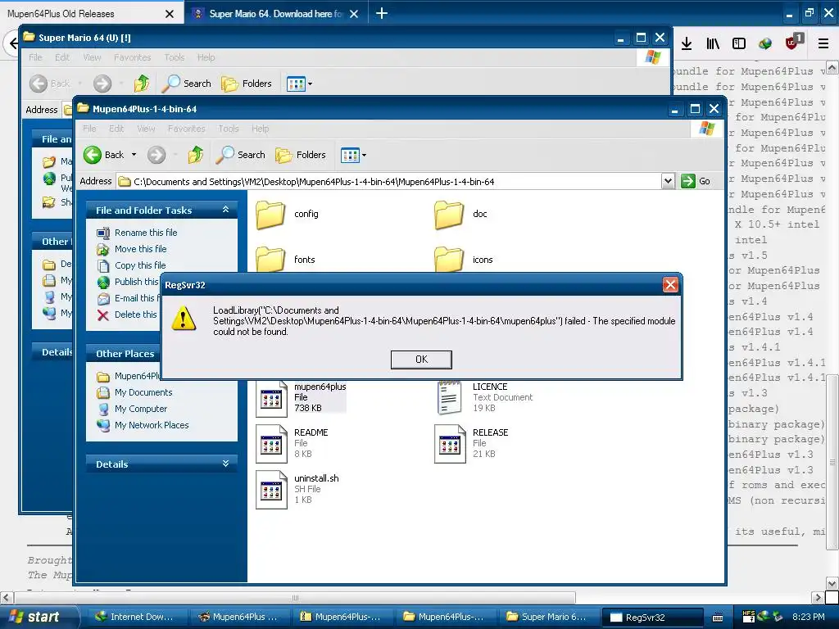Switch to Internet Download taskbar item
Screen dimensions: 839x629
tap(134, 617)
